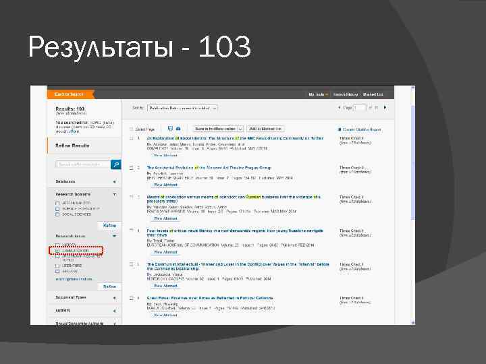Click the Create Citation Report link
Viewport: 486px width, 364px height.
[x=362, y=129]
